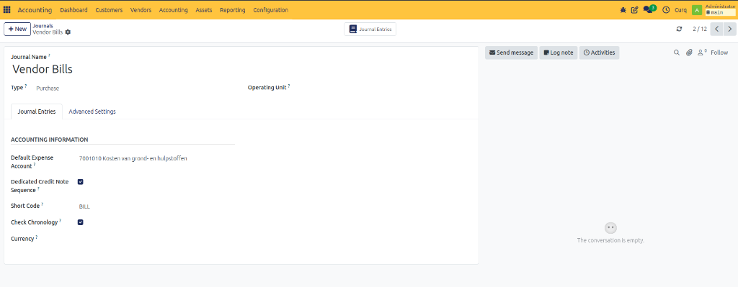Open the Customers menu

(109, 10)
